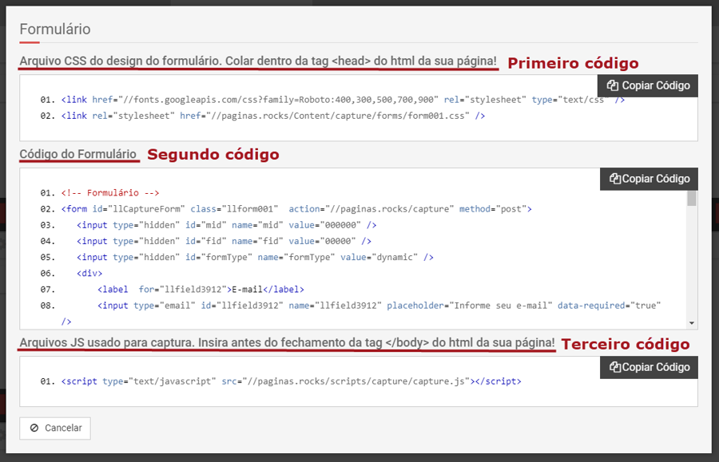719x462 pixels.
Task: Cancel the Formulário dialog
Action: coord(55,428)
